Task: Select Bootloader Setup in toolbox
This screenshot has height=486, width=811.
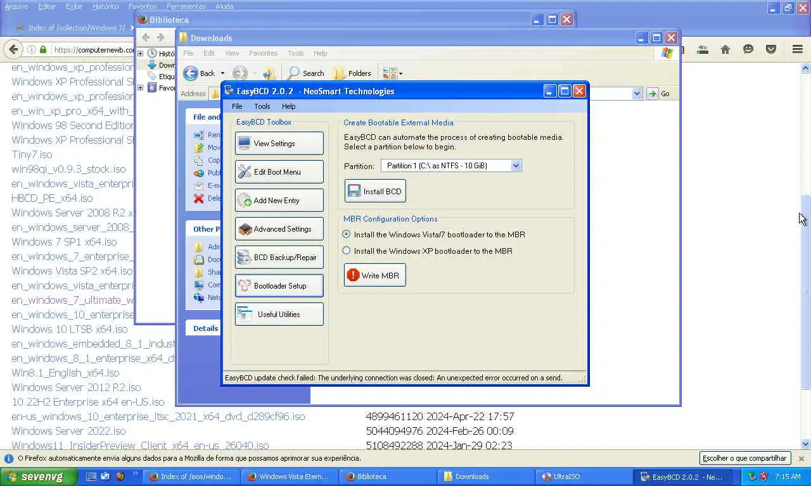Action: point(279,285)
